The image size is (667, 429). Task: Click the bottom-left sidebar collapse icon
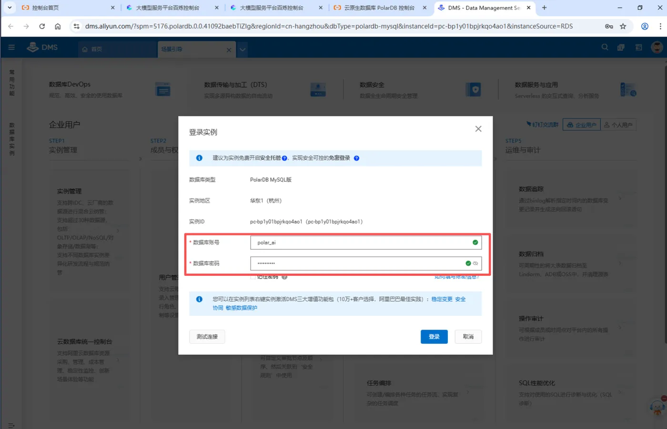pos(11,425)
